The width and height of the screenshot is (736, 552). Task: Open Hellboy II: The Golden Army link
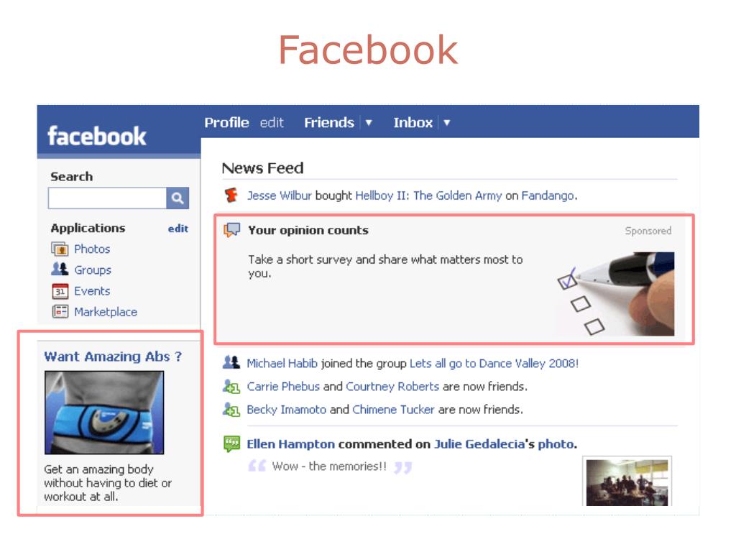pyautogui.click(x=428, y=195)
